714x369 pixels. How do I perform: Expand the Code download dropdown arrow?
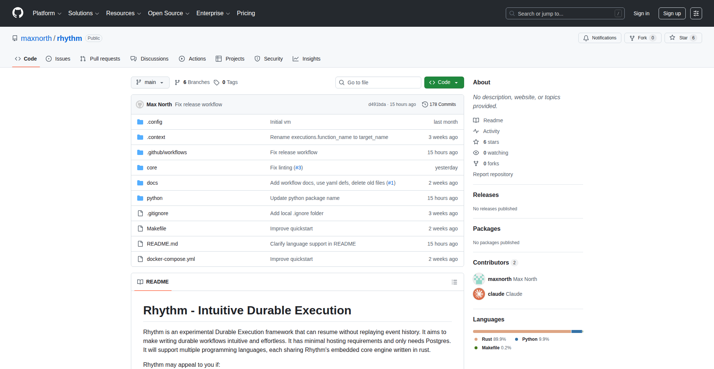[x=456, y=82]
